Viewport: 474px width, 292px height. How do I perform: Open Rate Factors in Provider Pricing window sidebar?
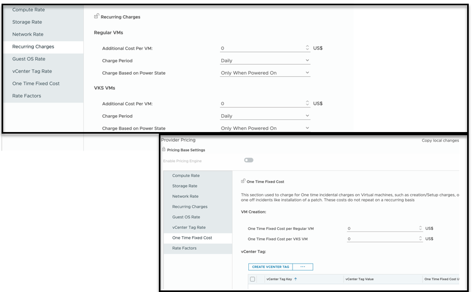click(x=184, y=248)
